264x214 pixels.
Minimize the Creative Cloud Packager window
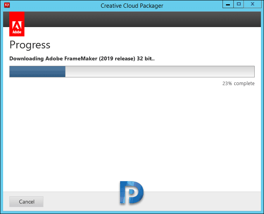coord(228,4)
